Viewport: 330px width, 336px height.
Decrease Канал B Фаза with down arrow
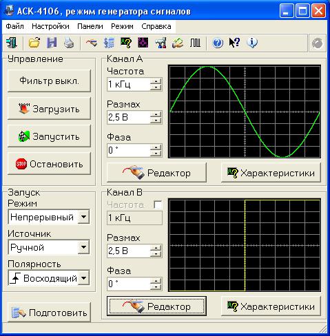(156, 287)
